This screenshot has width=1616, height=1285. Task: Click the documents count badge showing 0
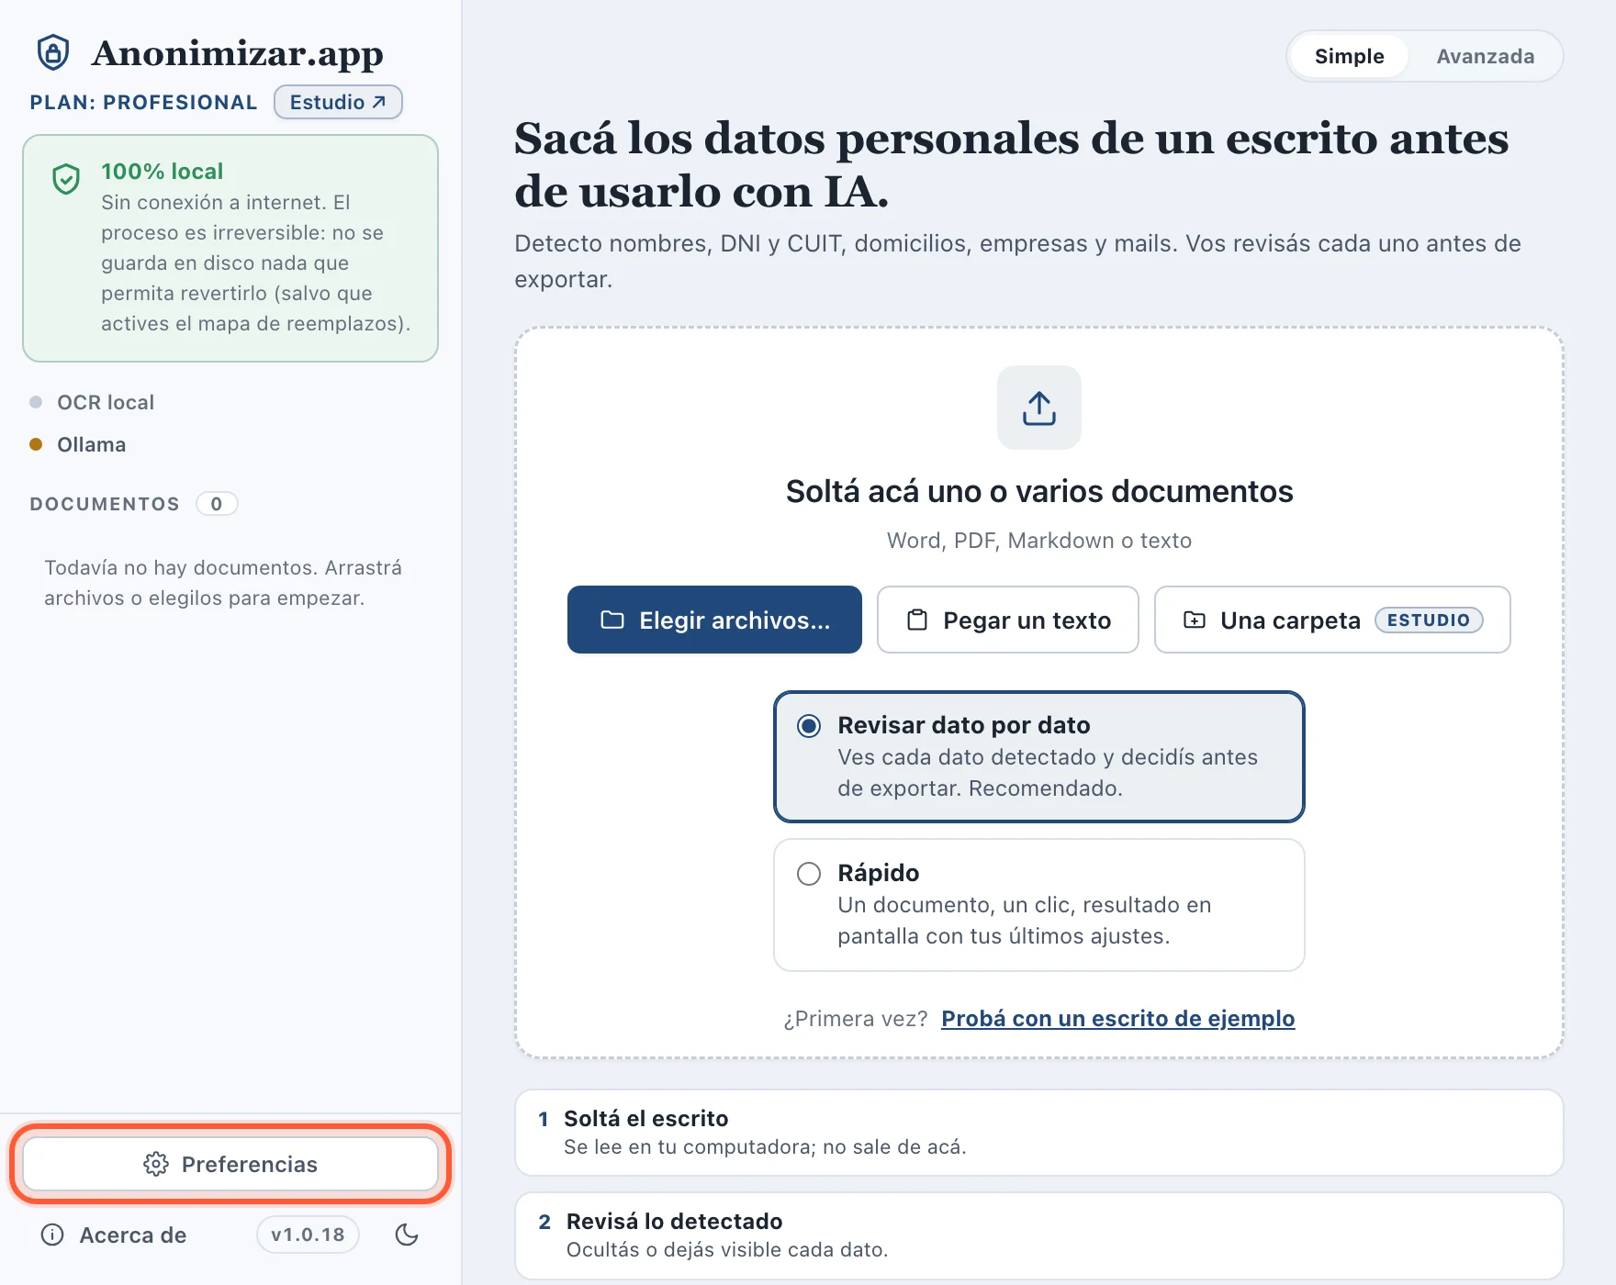click(217, 504)
